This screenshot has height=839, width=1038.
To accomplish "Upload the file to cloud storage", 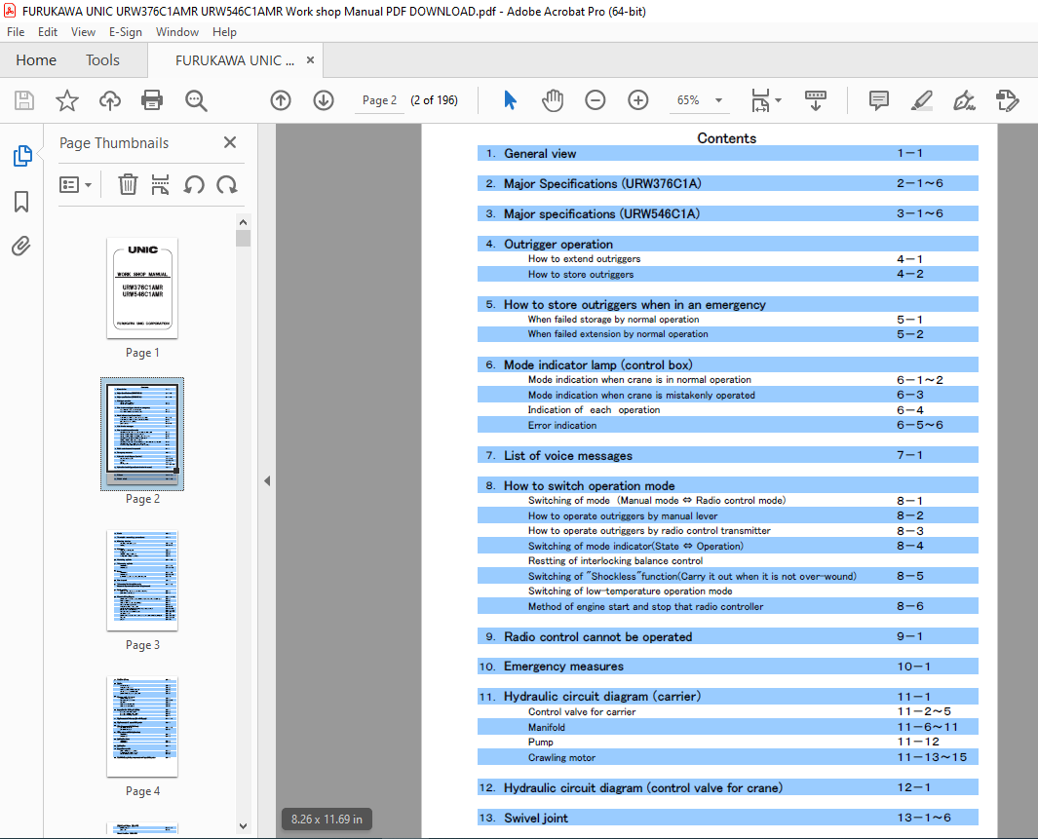I will (110, 100).
